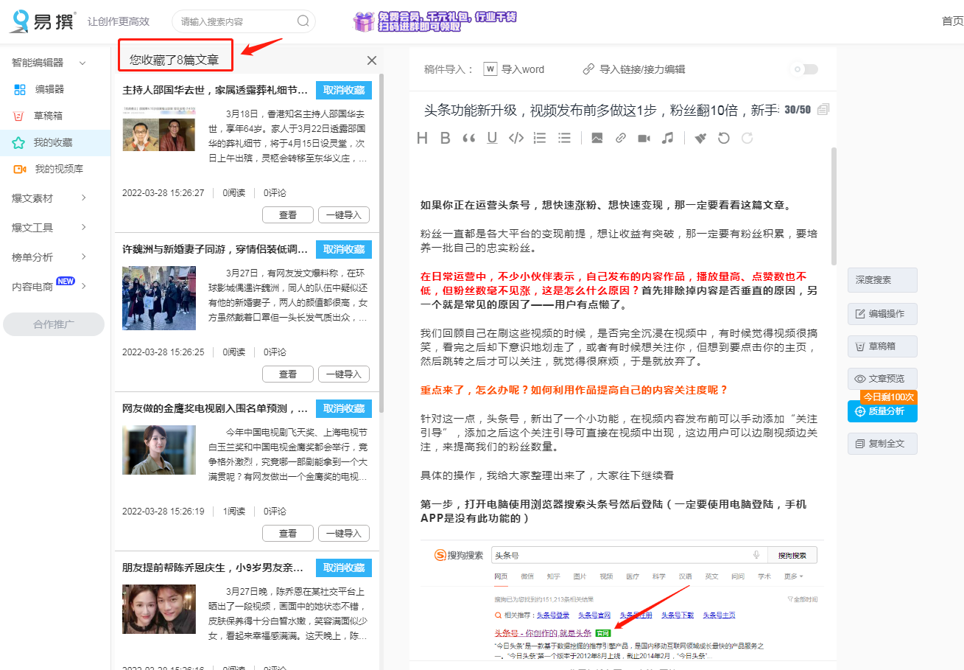The image size is (964, 670).
Task: View the 主持人邵国华去世 article
Action: tap(287, 215)
